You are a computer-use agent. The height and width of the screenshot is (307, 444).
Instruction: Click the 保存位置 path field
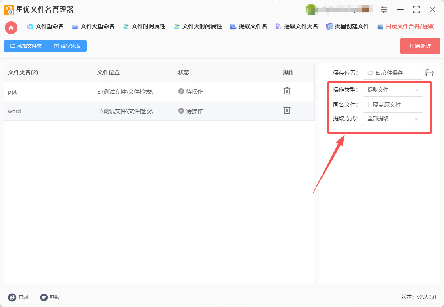click(x=393, y=73)
